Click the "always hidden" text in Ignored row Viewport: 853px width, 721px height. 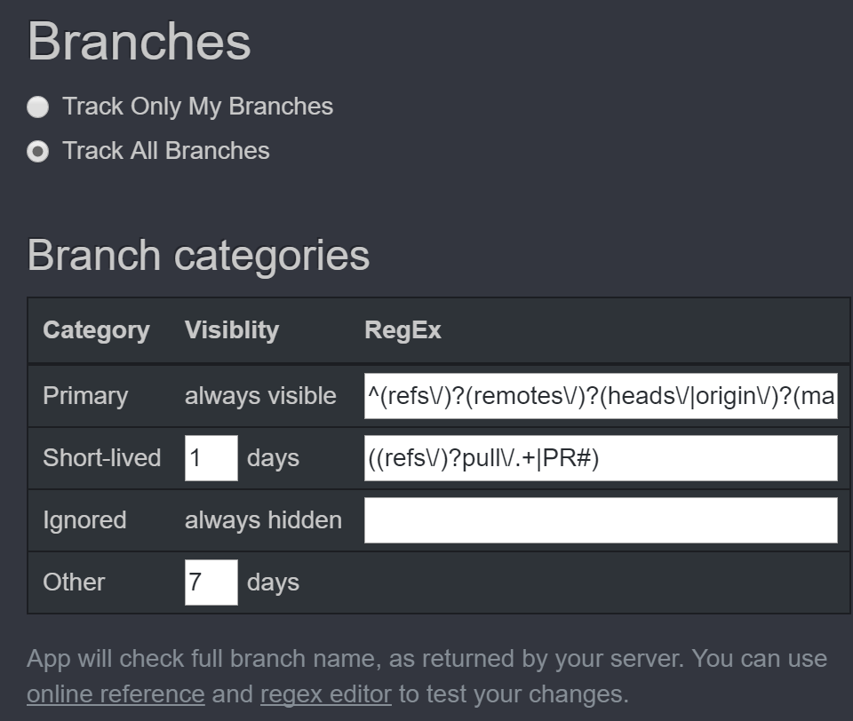pos(263,520)
